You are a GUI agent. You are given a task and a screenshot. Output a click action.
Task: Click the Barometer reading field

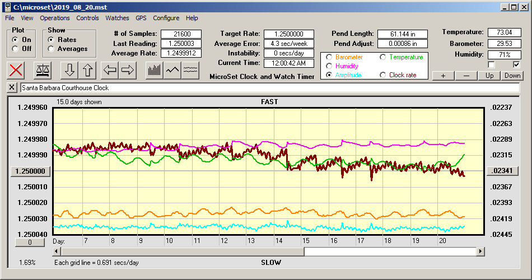click(x=504, y=44)
